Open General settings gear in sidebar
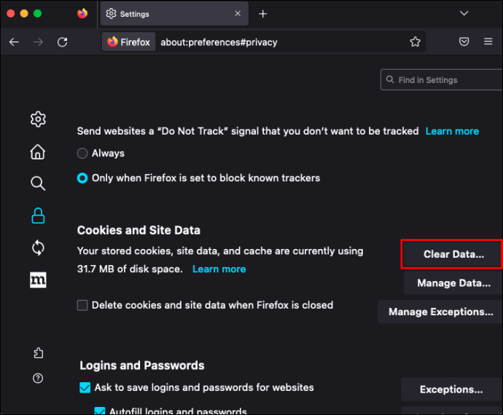 coord(38,119)
